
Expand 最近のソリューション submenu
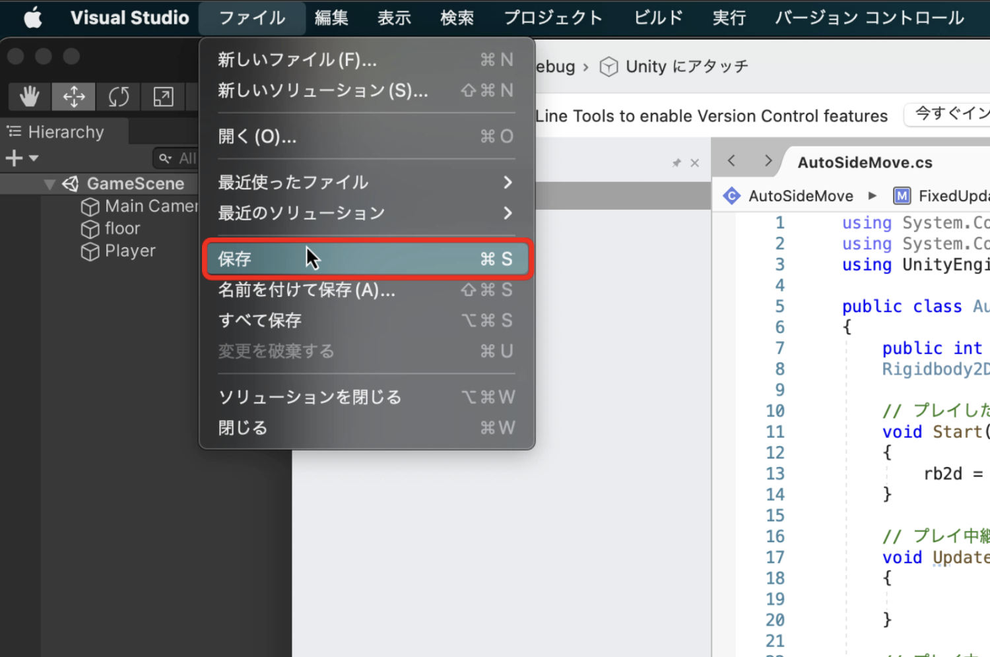pos(367,213)
